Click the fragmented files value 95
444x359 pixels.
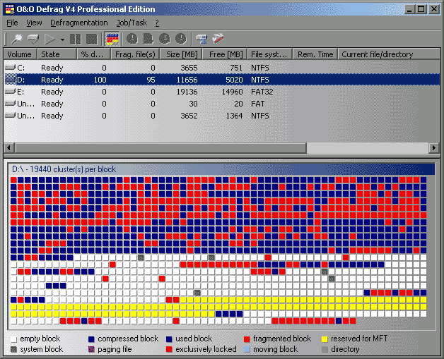151,80
